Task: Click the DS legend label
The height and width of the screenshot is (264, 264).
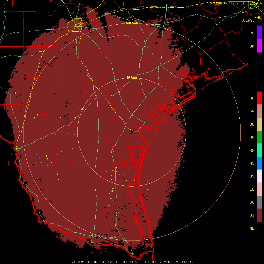Action: tap(252, 176)
